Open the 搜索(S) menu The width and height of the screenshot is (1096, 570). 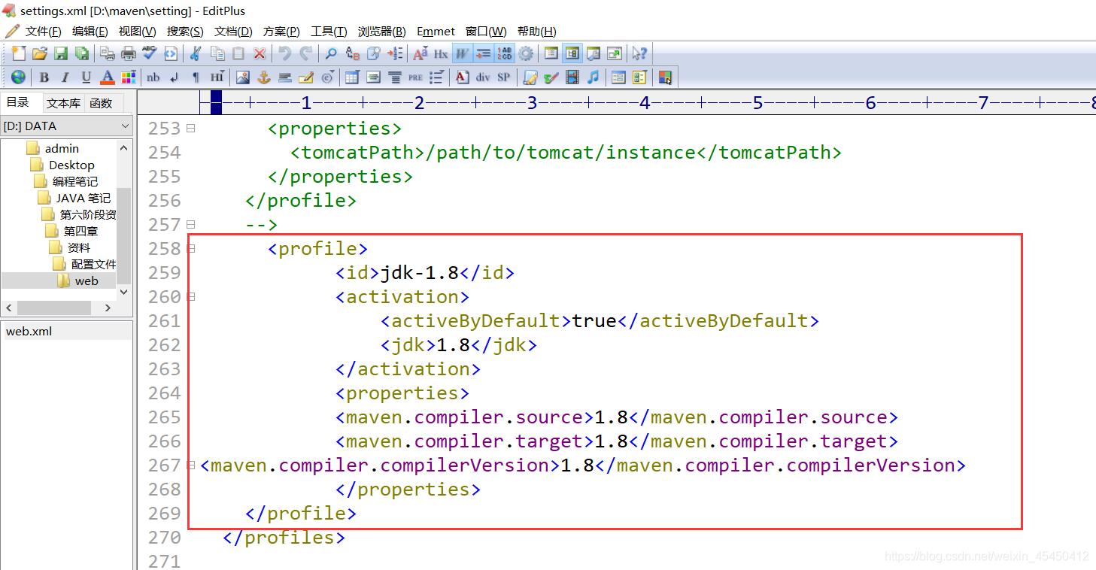185,31
